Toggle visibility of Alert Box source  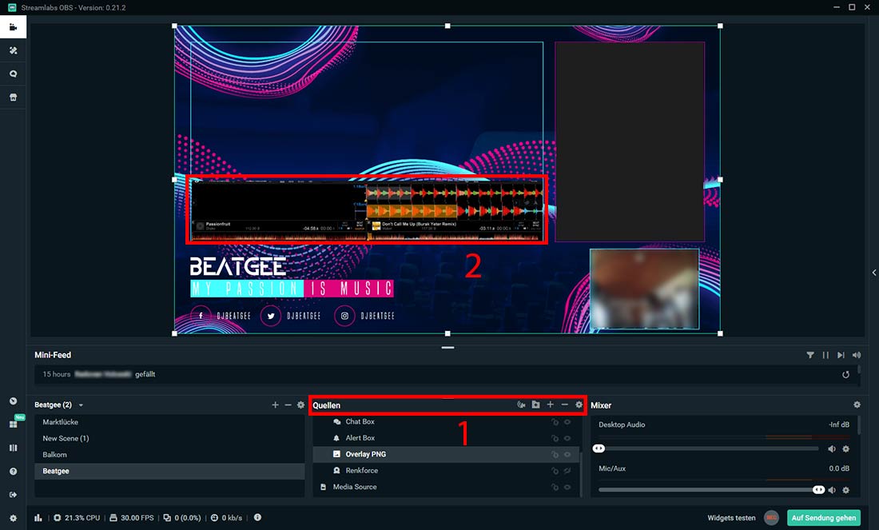click(x=567, y=438)
